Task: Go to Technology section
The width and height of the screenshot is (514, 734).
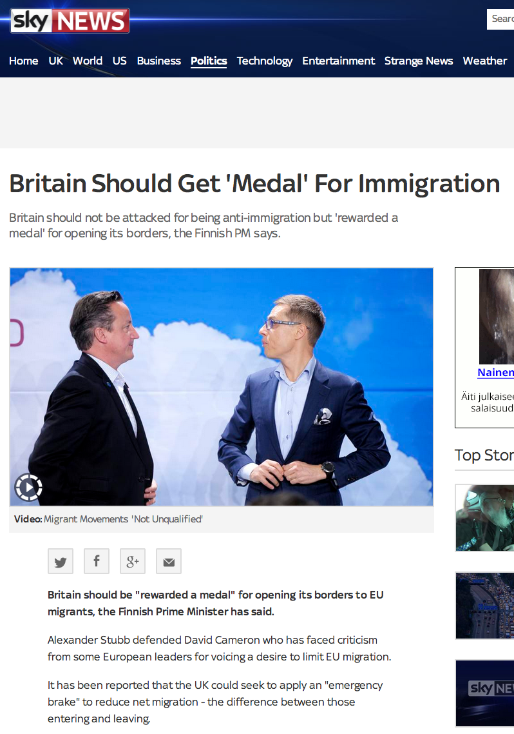Action: (265, 61)
